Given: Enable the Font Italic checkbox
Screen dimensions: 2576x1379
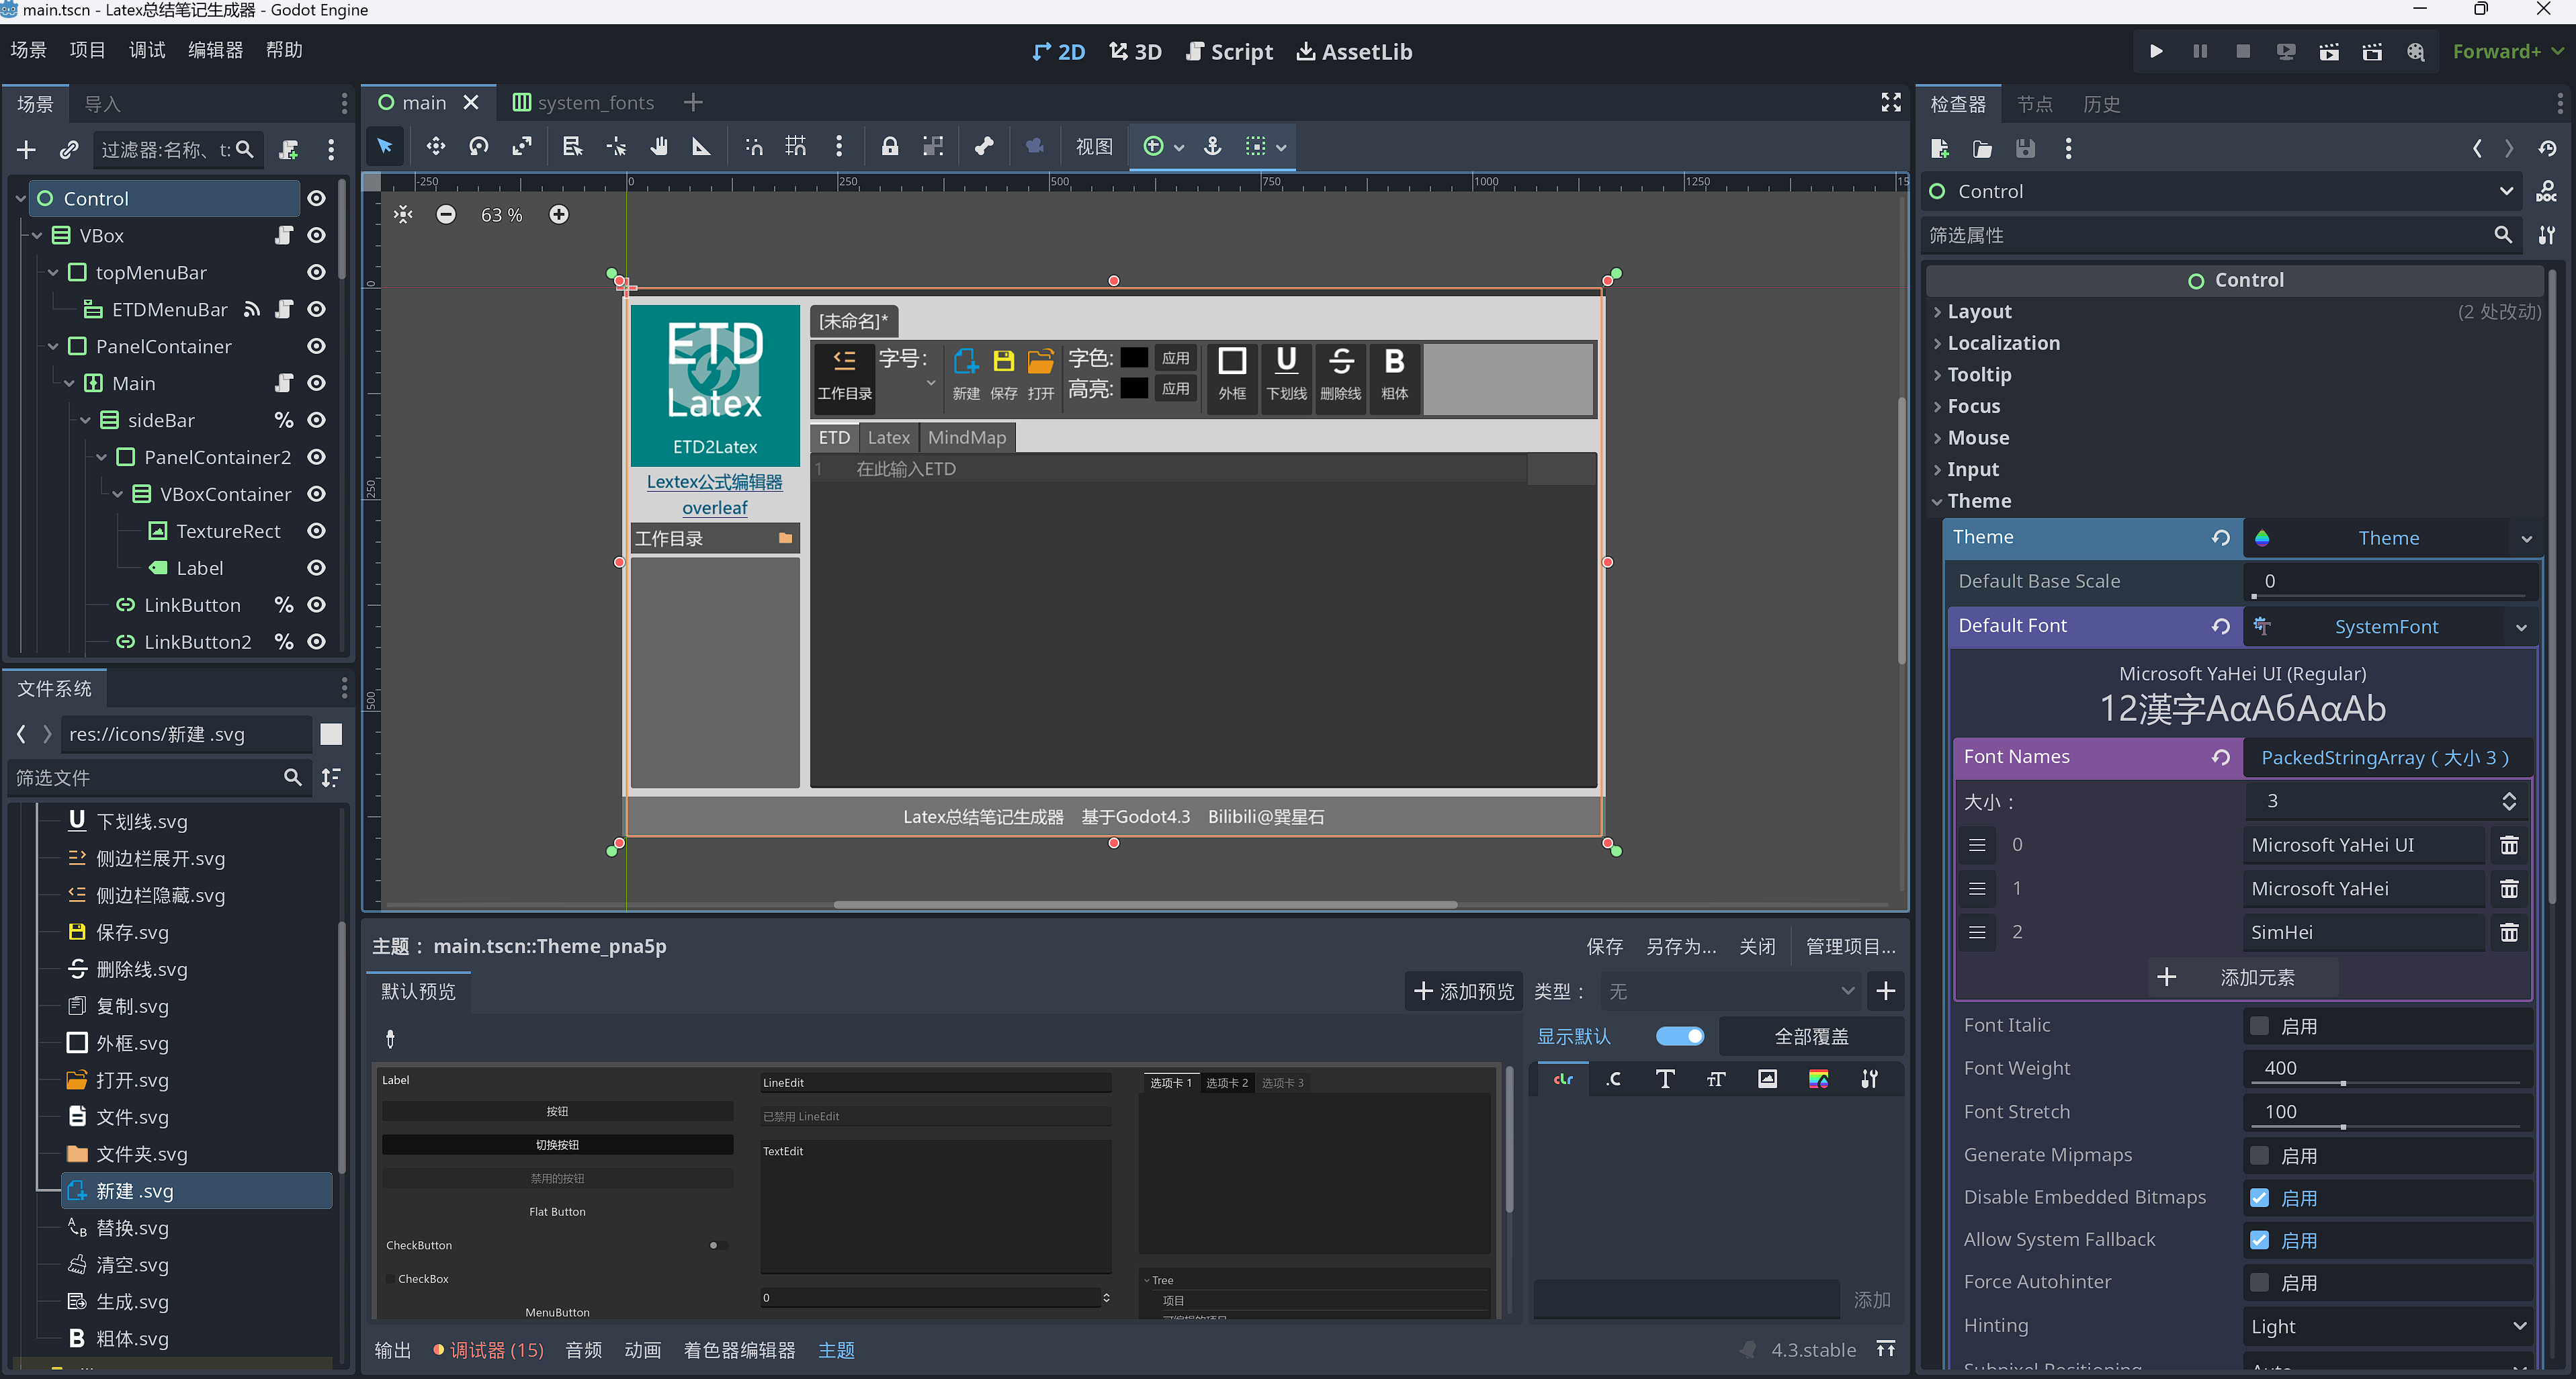Looking at the screenshot, I should [x=2259, y=1026].
